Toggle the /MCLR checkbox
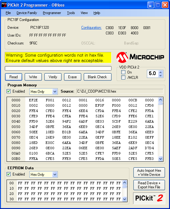 tap(123, 77)
